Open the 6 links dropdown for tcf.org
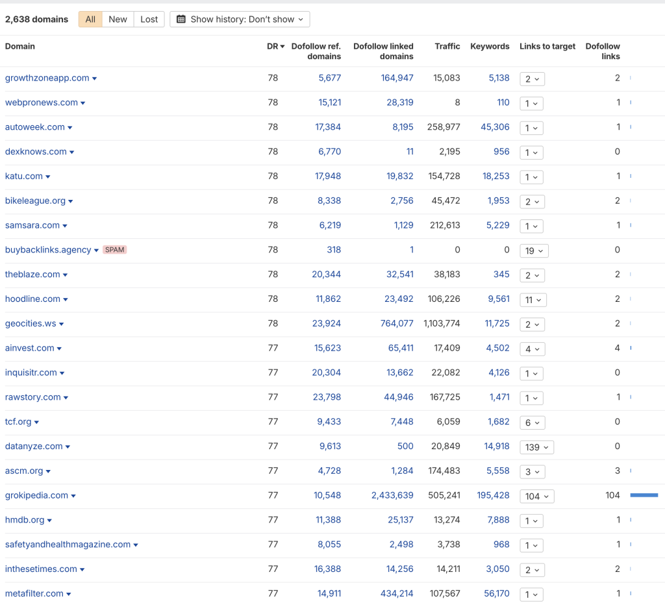665x605 pixels. click(x=533, y=423)
